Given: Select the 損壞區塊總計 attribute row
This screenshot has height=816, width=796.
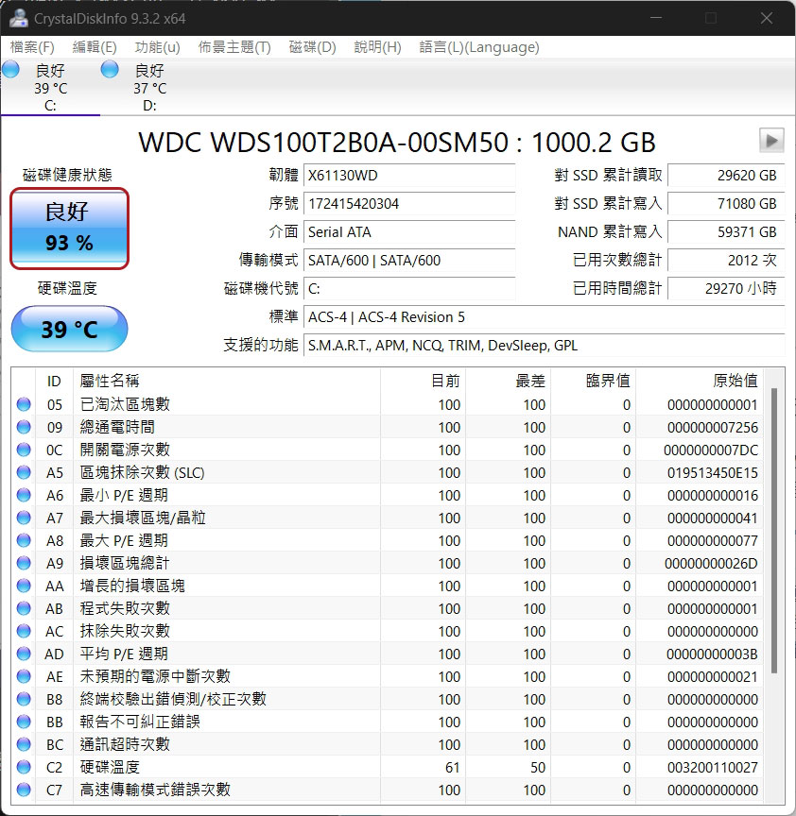Looking at the screenshot, I should coord(387,563).
